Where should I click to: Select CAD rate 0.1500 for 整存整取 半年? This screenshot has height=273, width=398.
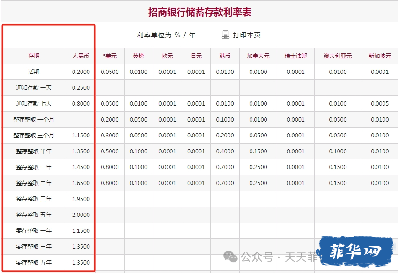pyautogui.click(x=258, y=151)
